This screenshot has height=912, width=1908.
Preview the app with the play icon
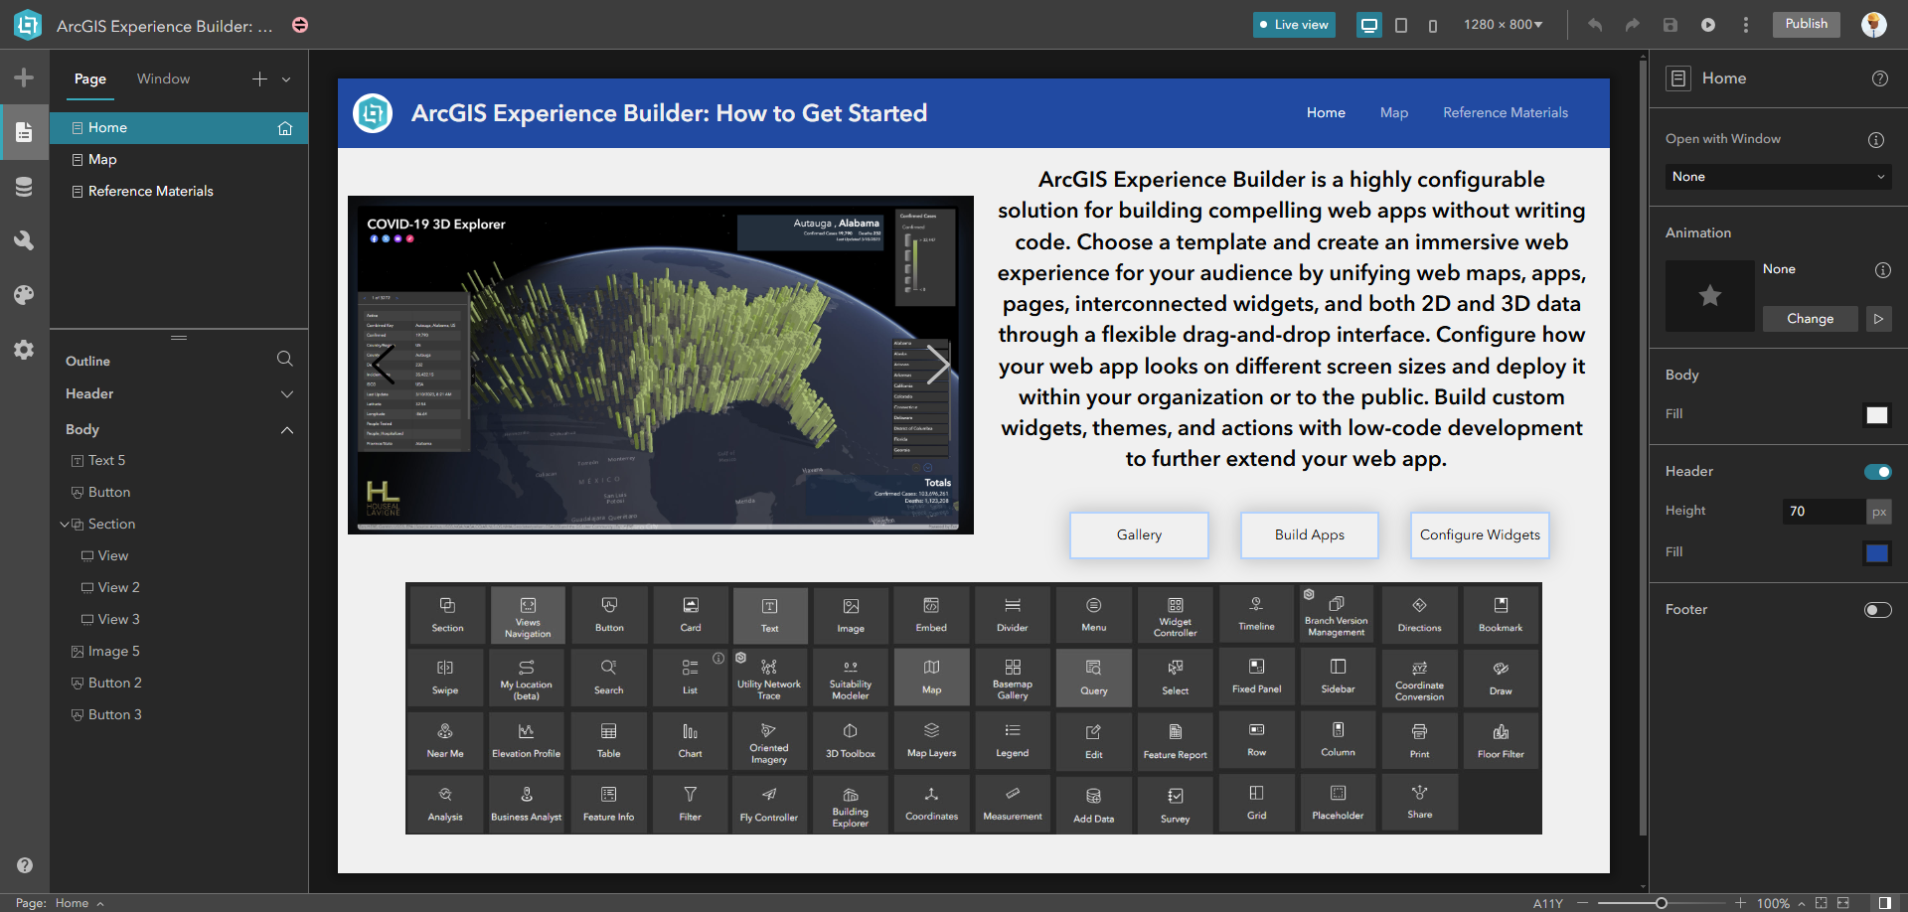click(1708, 25)
